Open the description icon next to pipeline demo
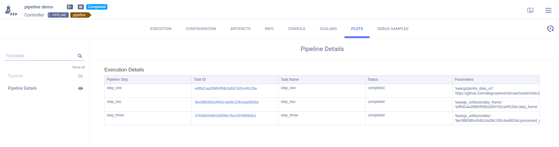Image resolution: width=559 pixels, height=147 pixels. coord(70,7)
